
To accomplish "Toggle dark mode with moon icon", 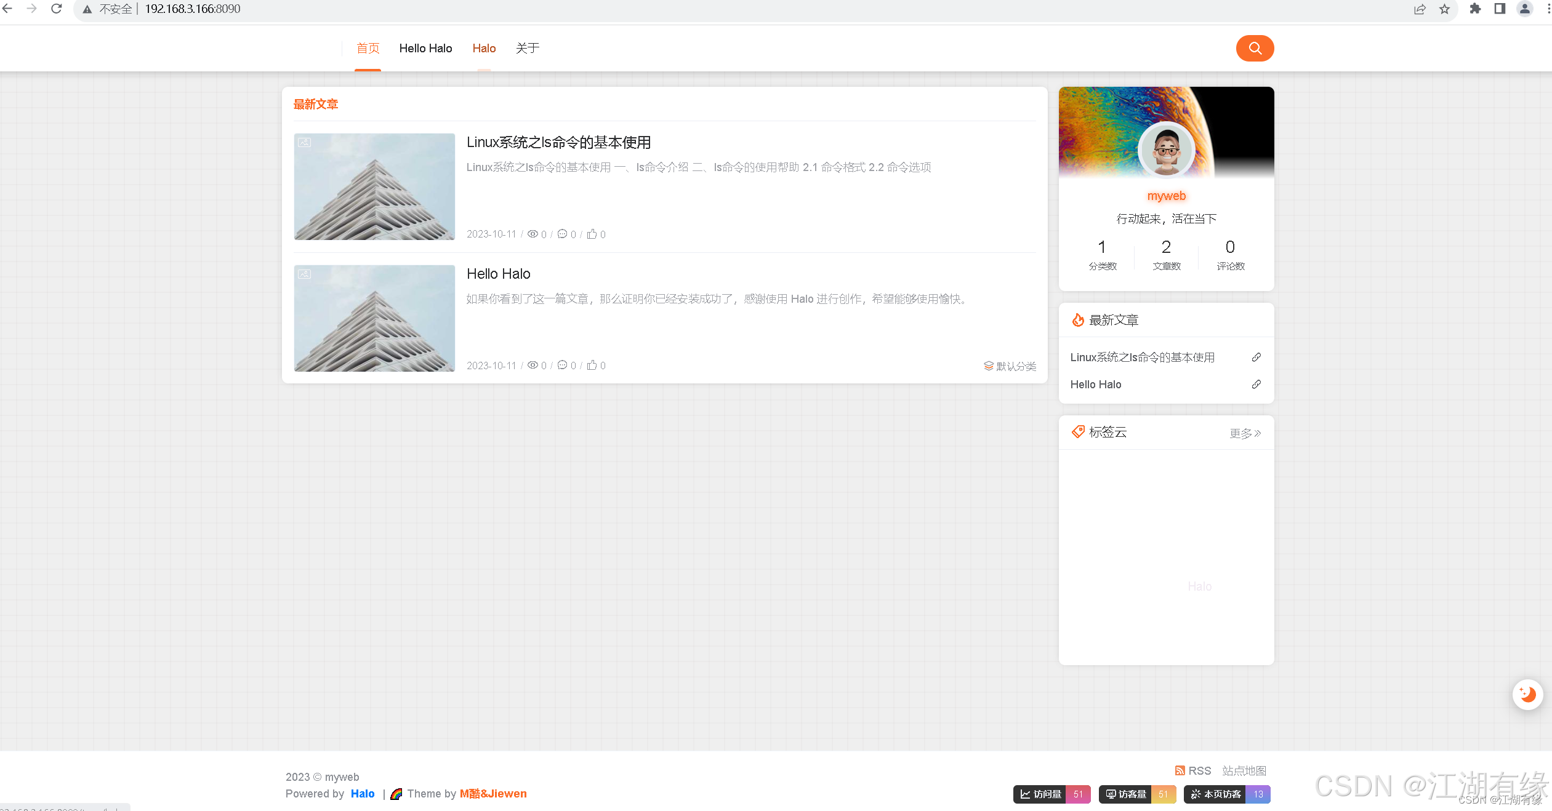I will click(1527, 695).
